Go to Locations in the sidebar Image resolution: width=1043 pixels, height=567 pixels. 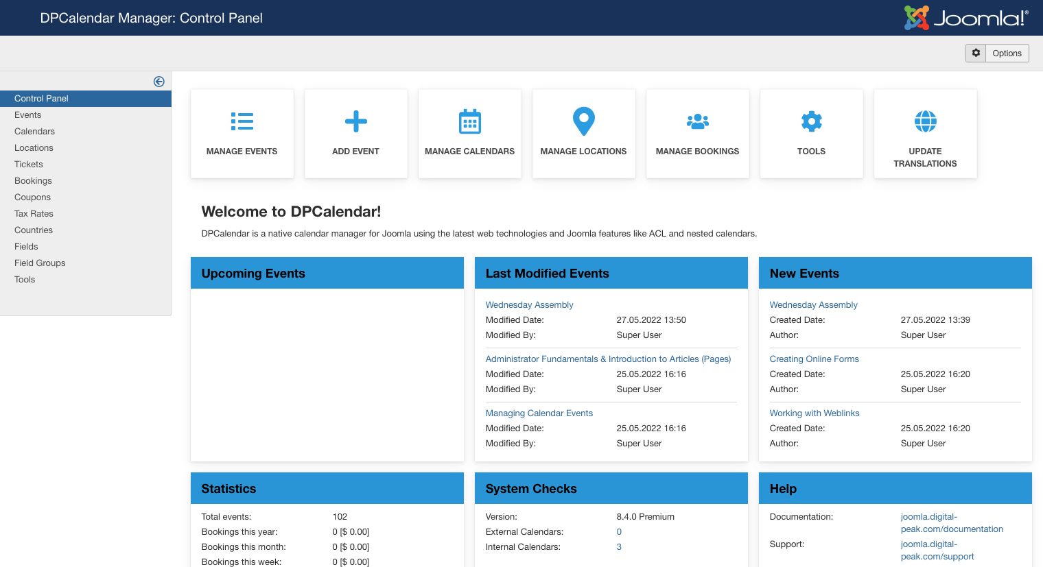pos(86,148)
